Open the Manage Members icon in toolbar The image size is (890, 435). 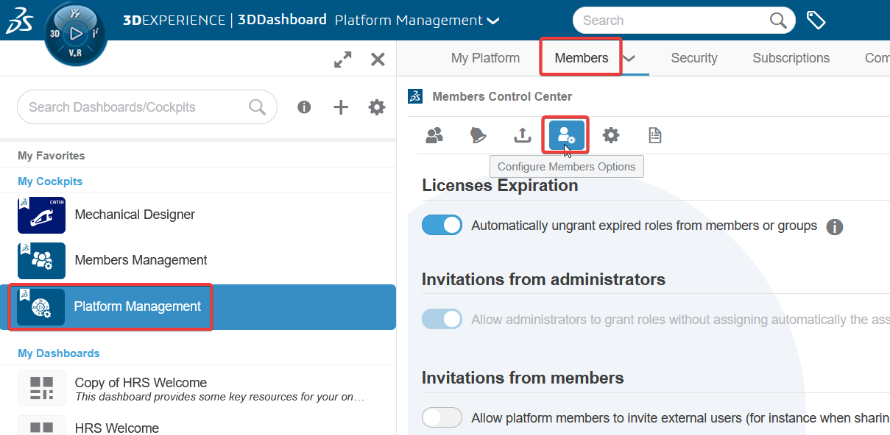click(x=434, y=135)
